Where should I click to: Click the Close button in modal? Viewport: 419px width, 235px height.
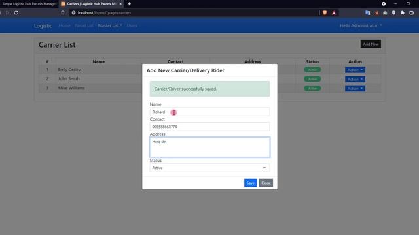point(266,183)
